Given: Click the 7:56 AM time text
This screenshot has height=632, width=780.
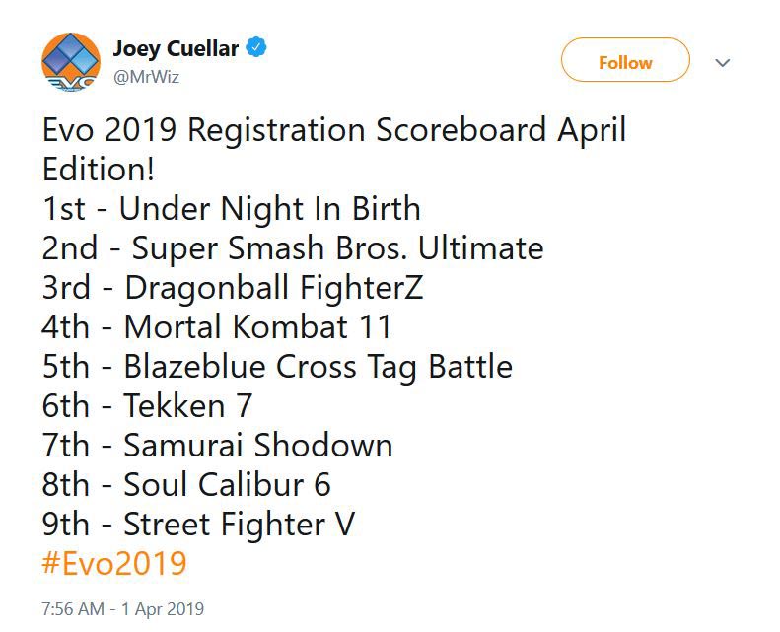Looking at the screenshot, I should pyautogui.click(x=73, y=609).
